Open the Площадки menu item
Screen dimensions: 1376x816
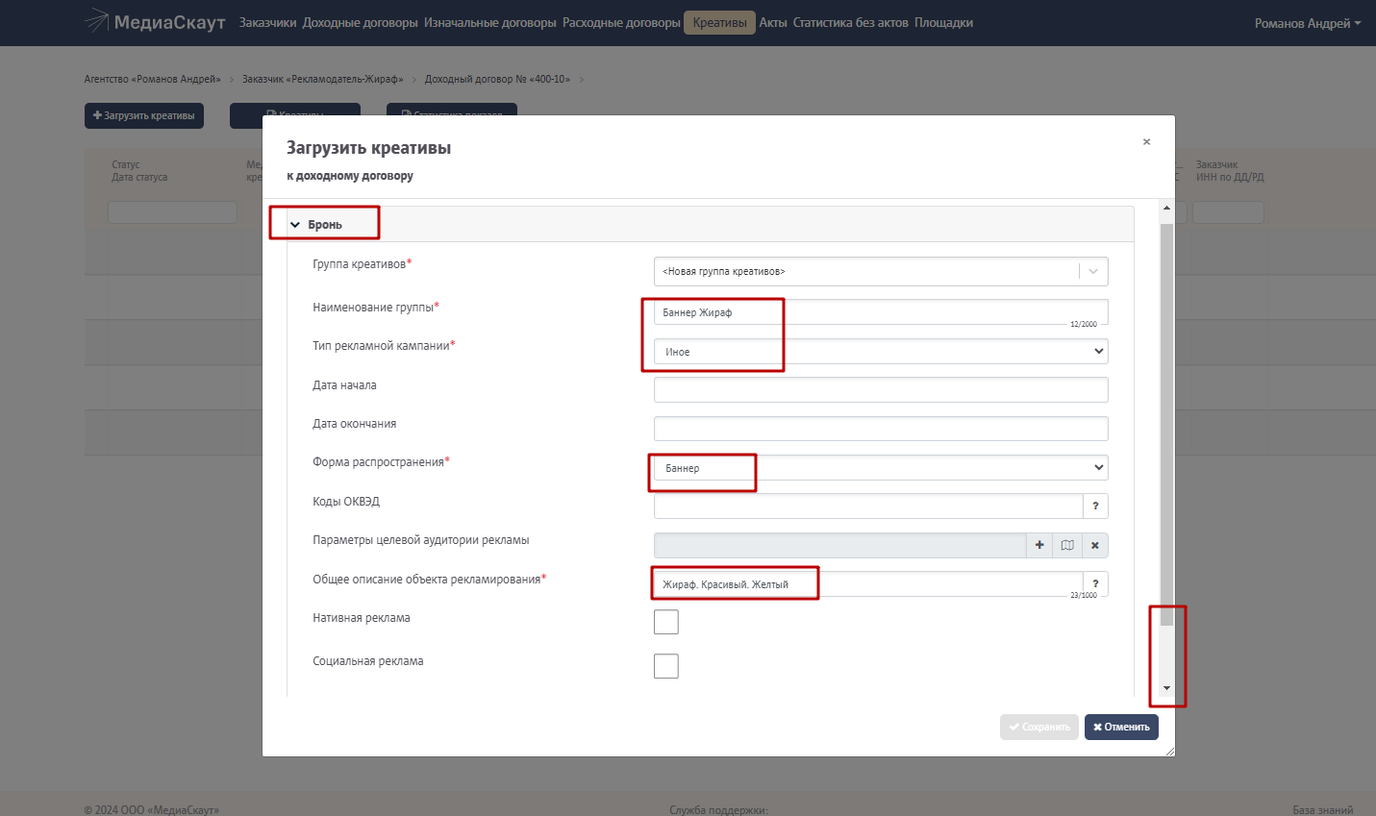(x=943, y=23)
